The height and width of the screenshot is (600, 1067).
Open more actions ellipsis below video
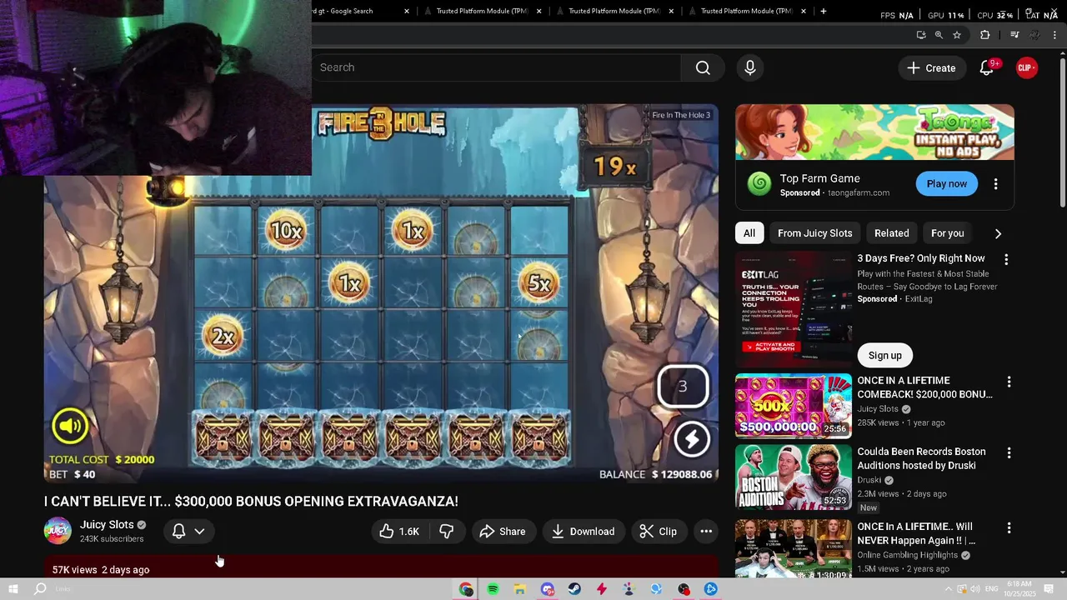tap(706, 532)
